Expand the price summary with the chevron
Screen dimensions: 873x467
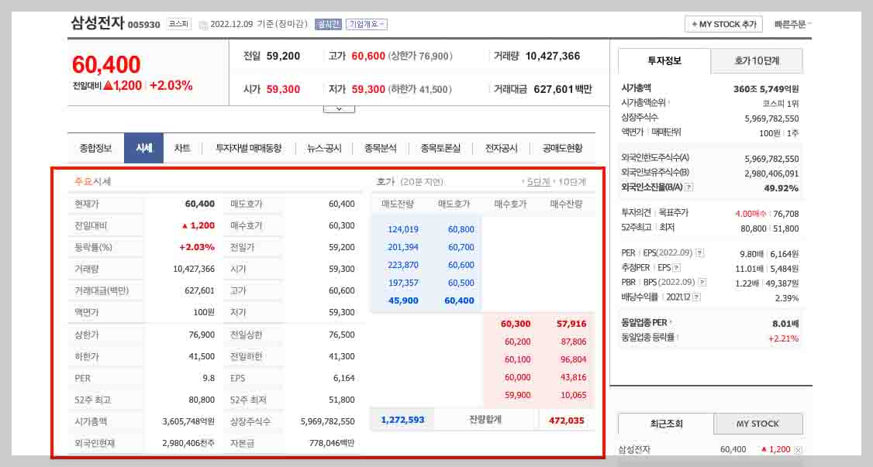(339, 109)
